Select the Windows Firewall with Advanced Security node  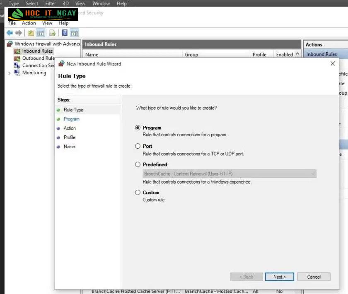[x=47, y=44]
